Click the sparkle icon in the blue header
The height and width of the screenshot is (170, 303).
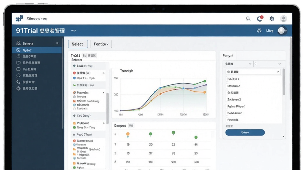point(259,30)
